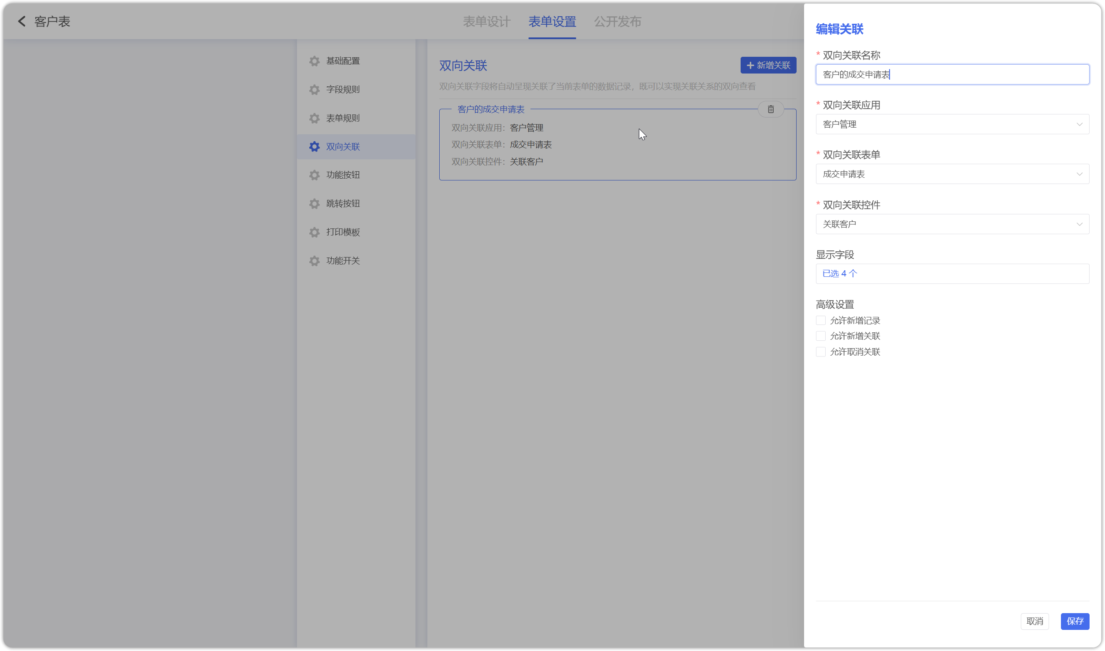The width and height of the screenshot is (1105, 651).
Task: Open the 双向关联表单 dropdown showing 成交申请表
Action: 952,174
